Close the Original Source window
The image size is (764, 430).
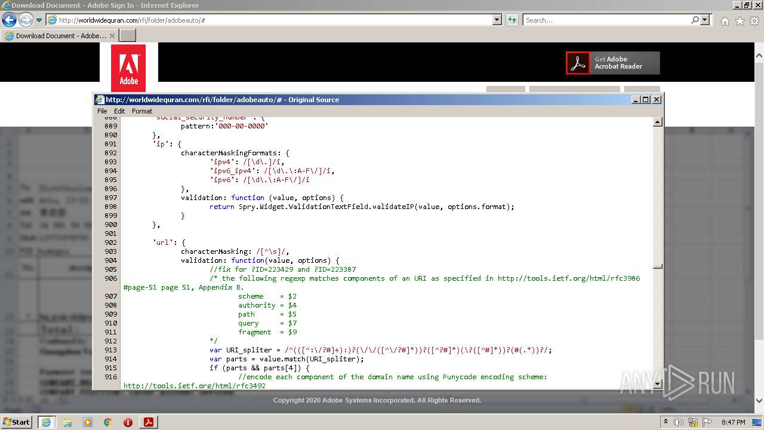click(657, 100)
